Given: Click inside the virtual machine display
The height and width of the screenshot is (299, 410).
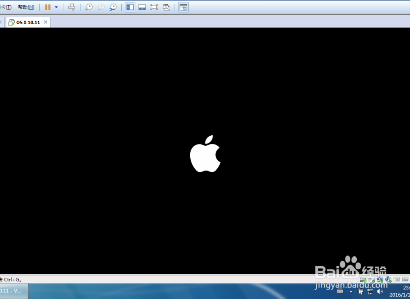Looking at the screenshot, I should pyautogui.click(x=205, y=151).
